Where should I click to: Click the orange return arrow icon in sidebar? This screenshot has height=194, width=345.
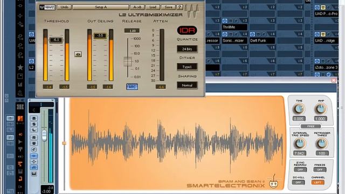20,178
